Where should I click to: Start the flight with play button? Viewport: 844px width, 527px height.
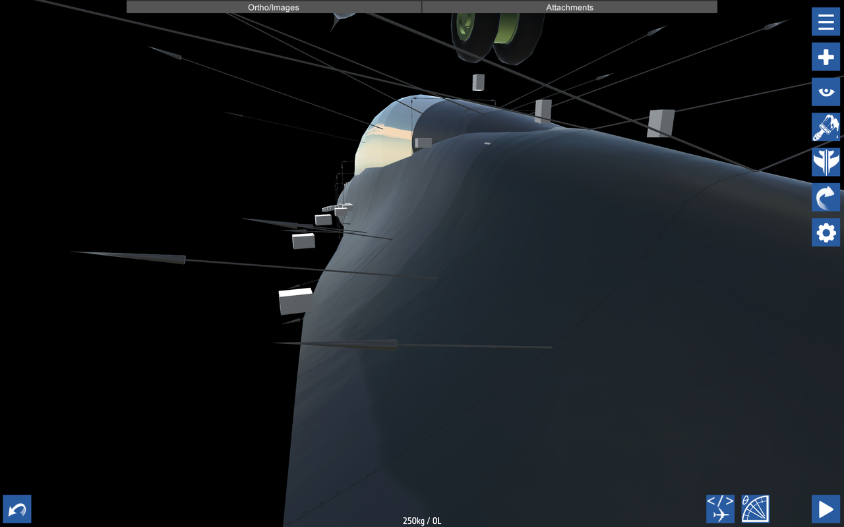point(826,509)
